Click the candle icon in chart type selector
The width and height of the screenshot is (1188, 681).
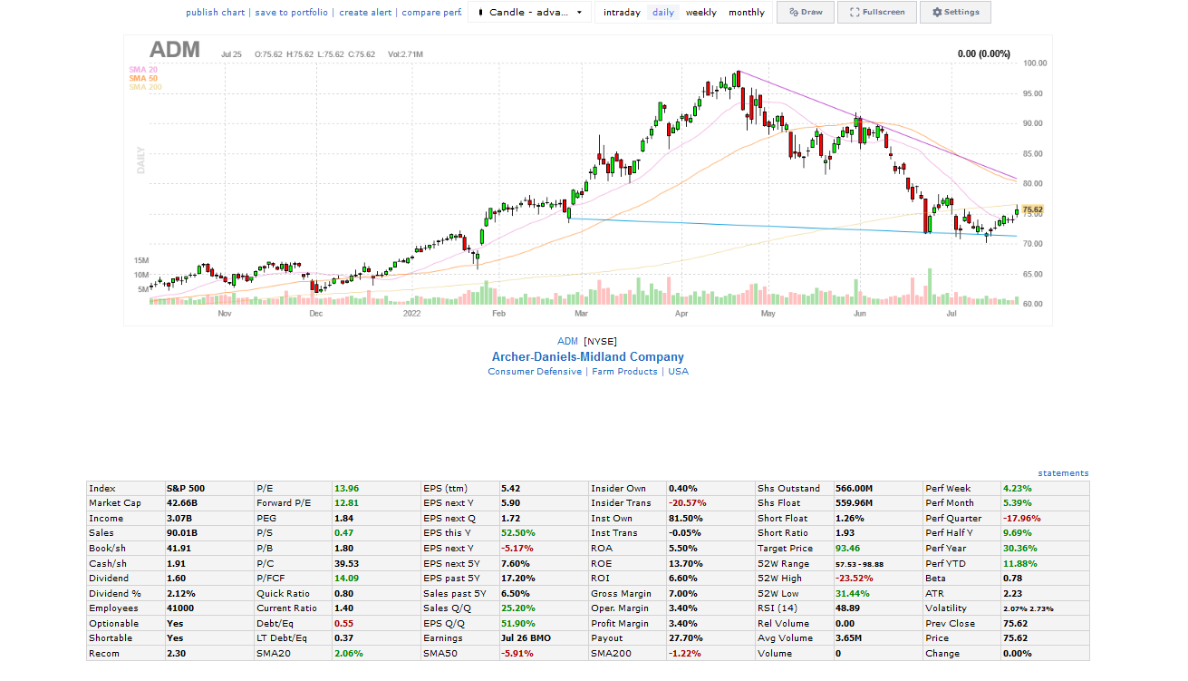point(480,13)
